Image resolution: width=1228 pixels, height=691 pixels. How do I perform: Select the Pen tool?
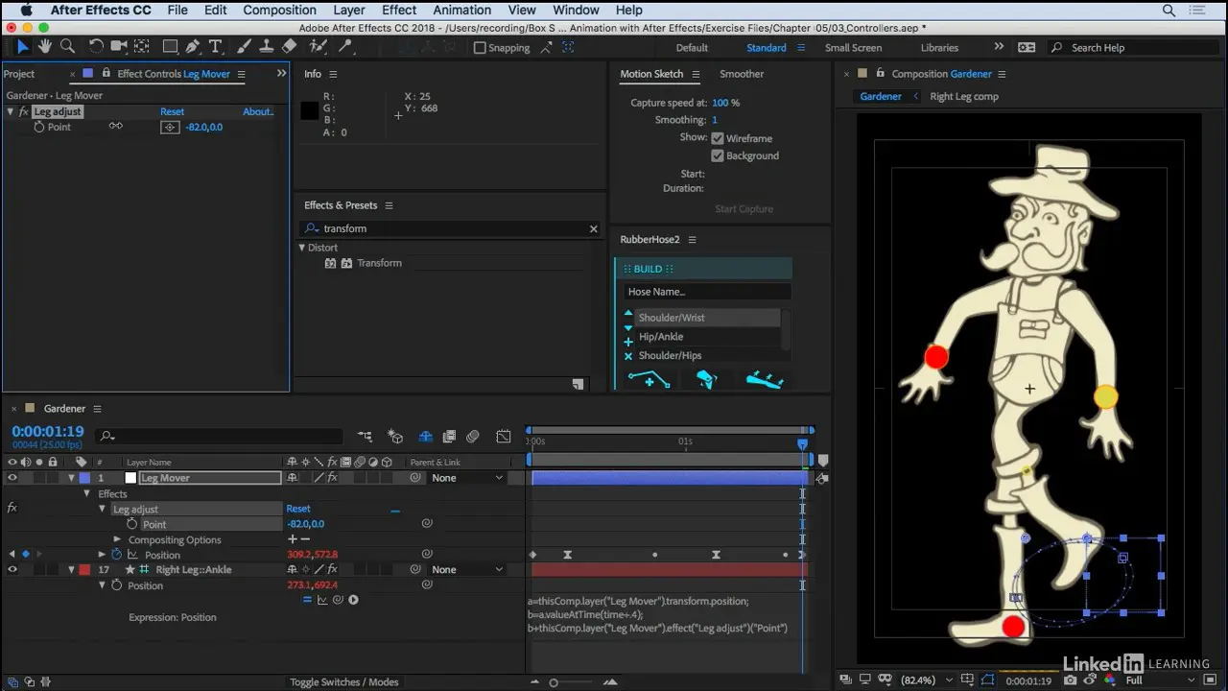193,46
